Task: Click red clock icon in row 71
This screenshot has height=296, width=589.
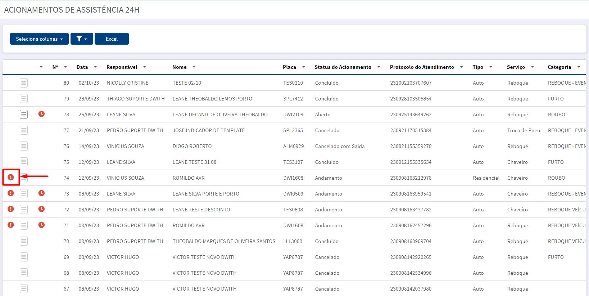Action: (42, 225)
